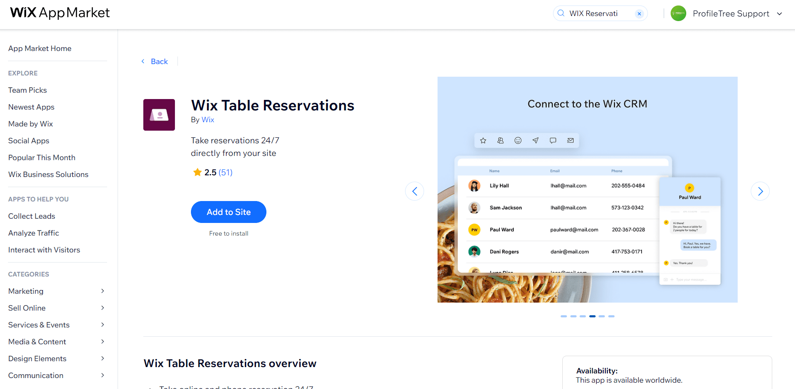Jump to the second carousel slide dot

pyautogui.click(x=573, y=316)
